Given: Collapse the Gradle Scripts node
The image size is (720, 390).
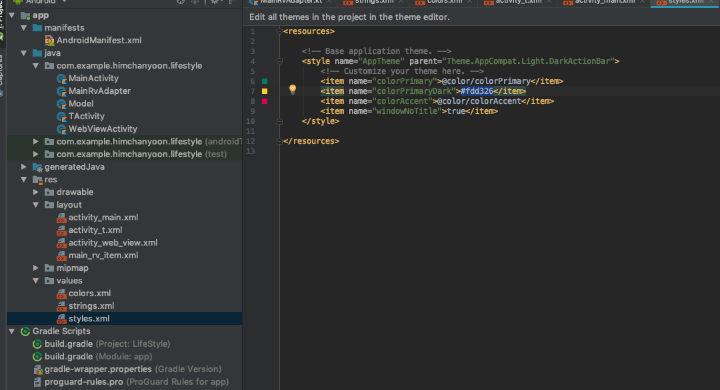Looking at the screenshot, I should tap(12, 331).
